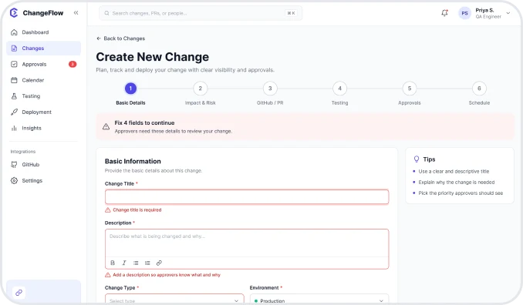Viewport: 523px width, 305px height.
Task: Collapse the sidebar with double-chevron icon
Action: [x=76, y=12]
